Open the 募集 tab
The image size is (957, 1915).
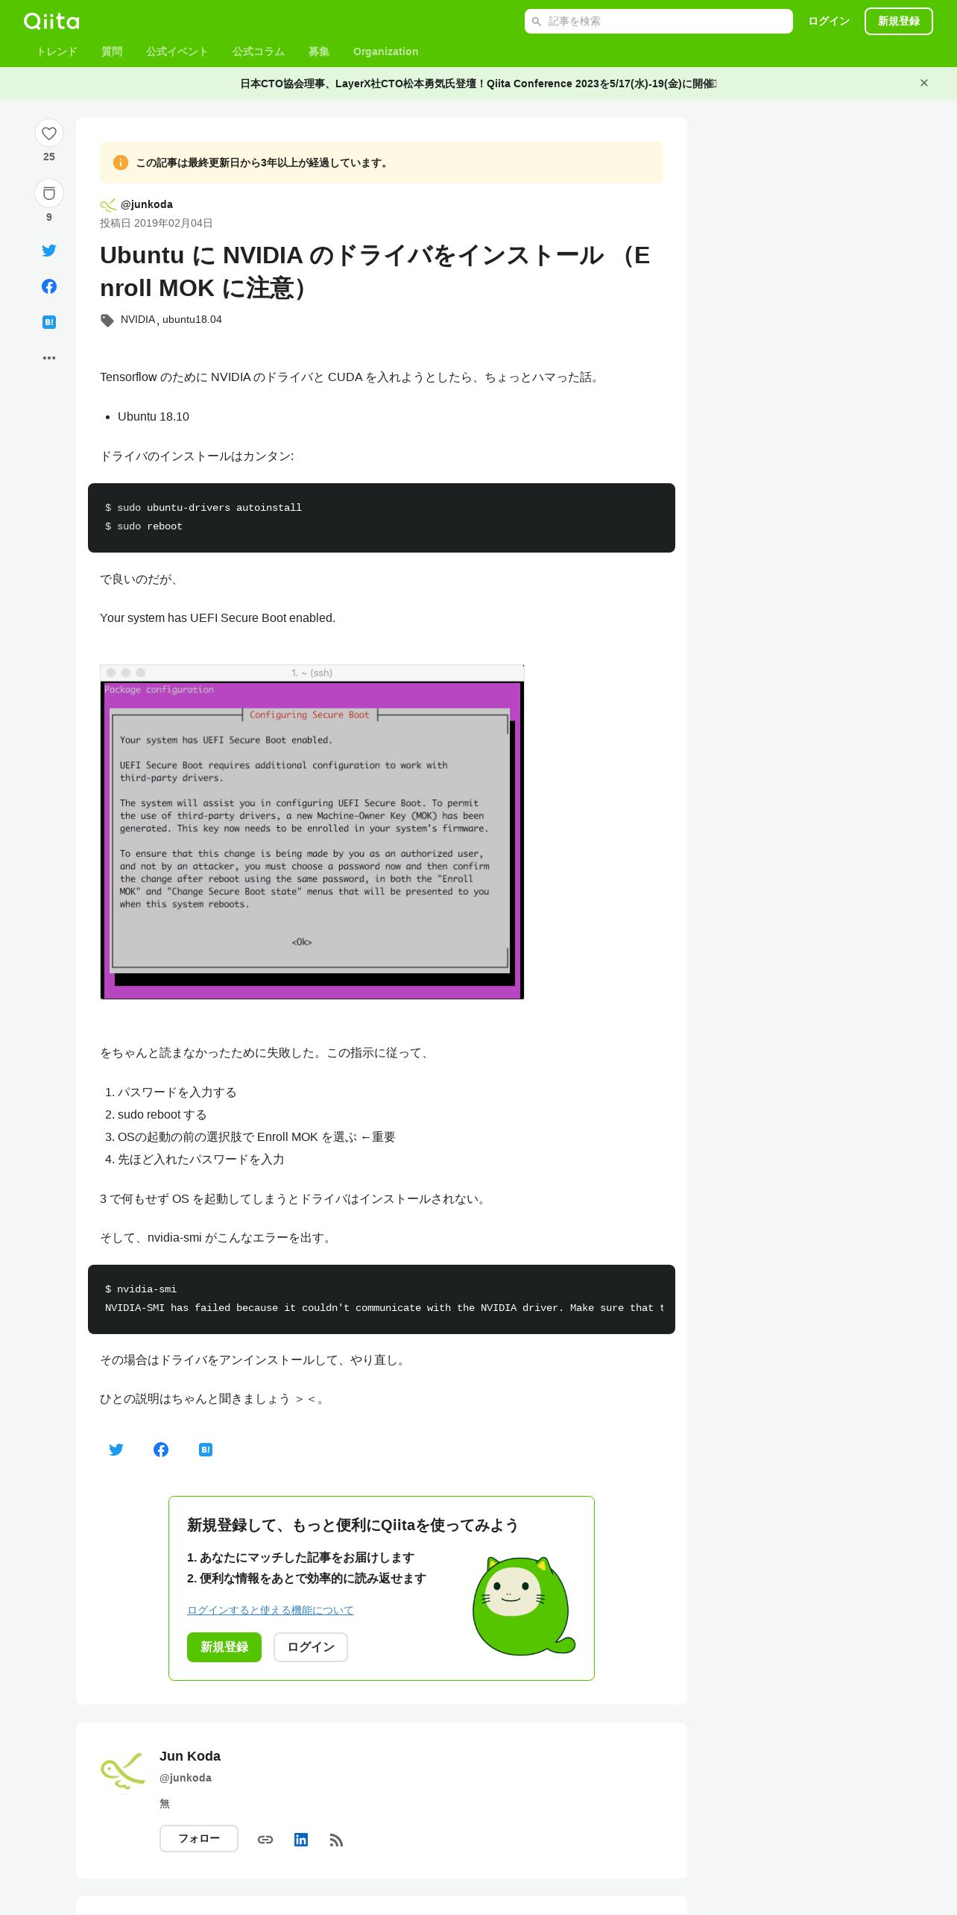(x=319, y=51)
